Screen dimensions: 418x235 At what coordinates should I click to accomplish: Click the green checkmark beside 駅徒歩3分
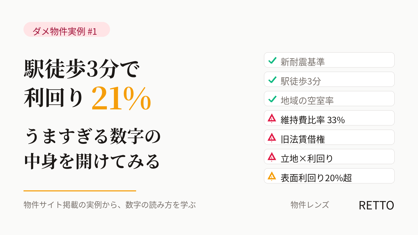[272, 80]
